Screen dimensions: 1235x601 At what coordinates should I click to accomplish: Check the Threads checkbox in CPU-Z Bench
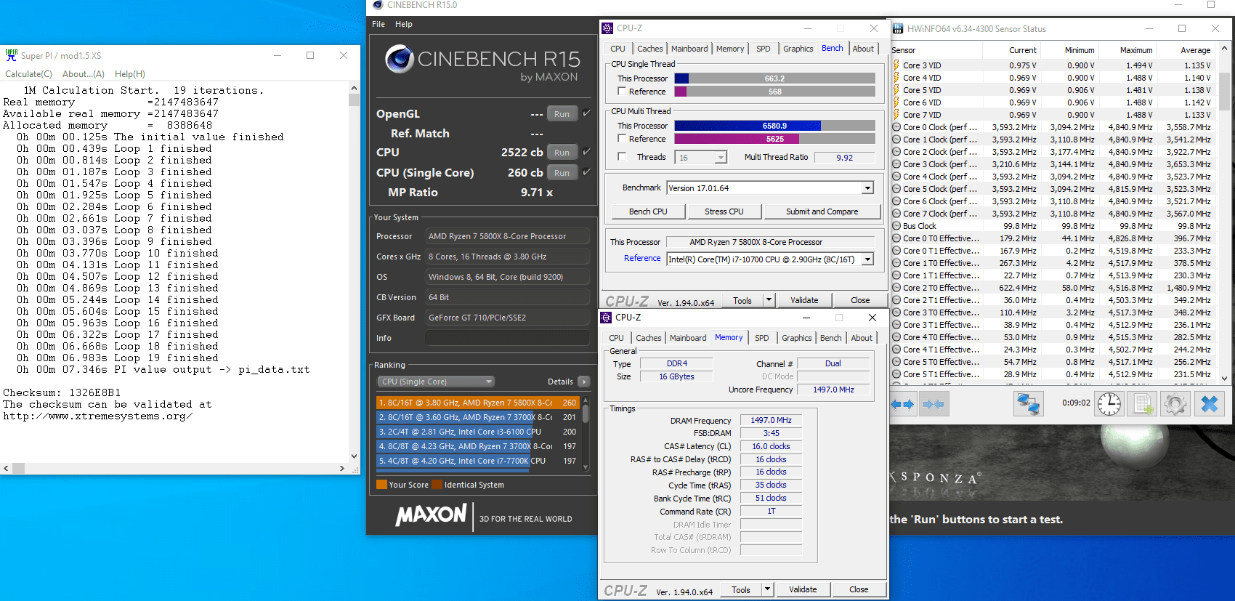(x=622, y=157)
